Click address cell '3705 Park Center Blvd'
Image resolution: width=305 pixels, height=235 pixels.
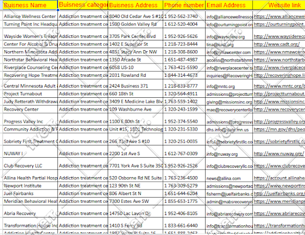tap(135, 34)
